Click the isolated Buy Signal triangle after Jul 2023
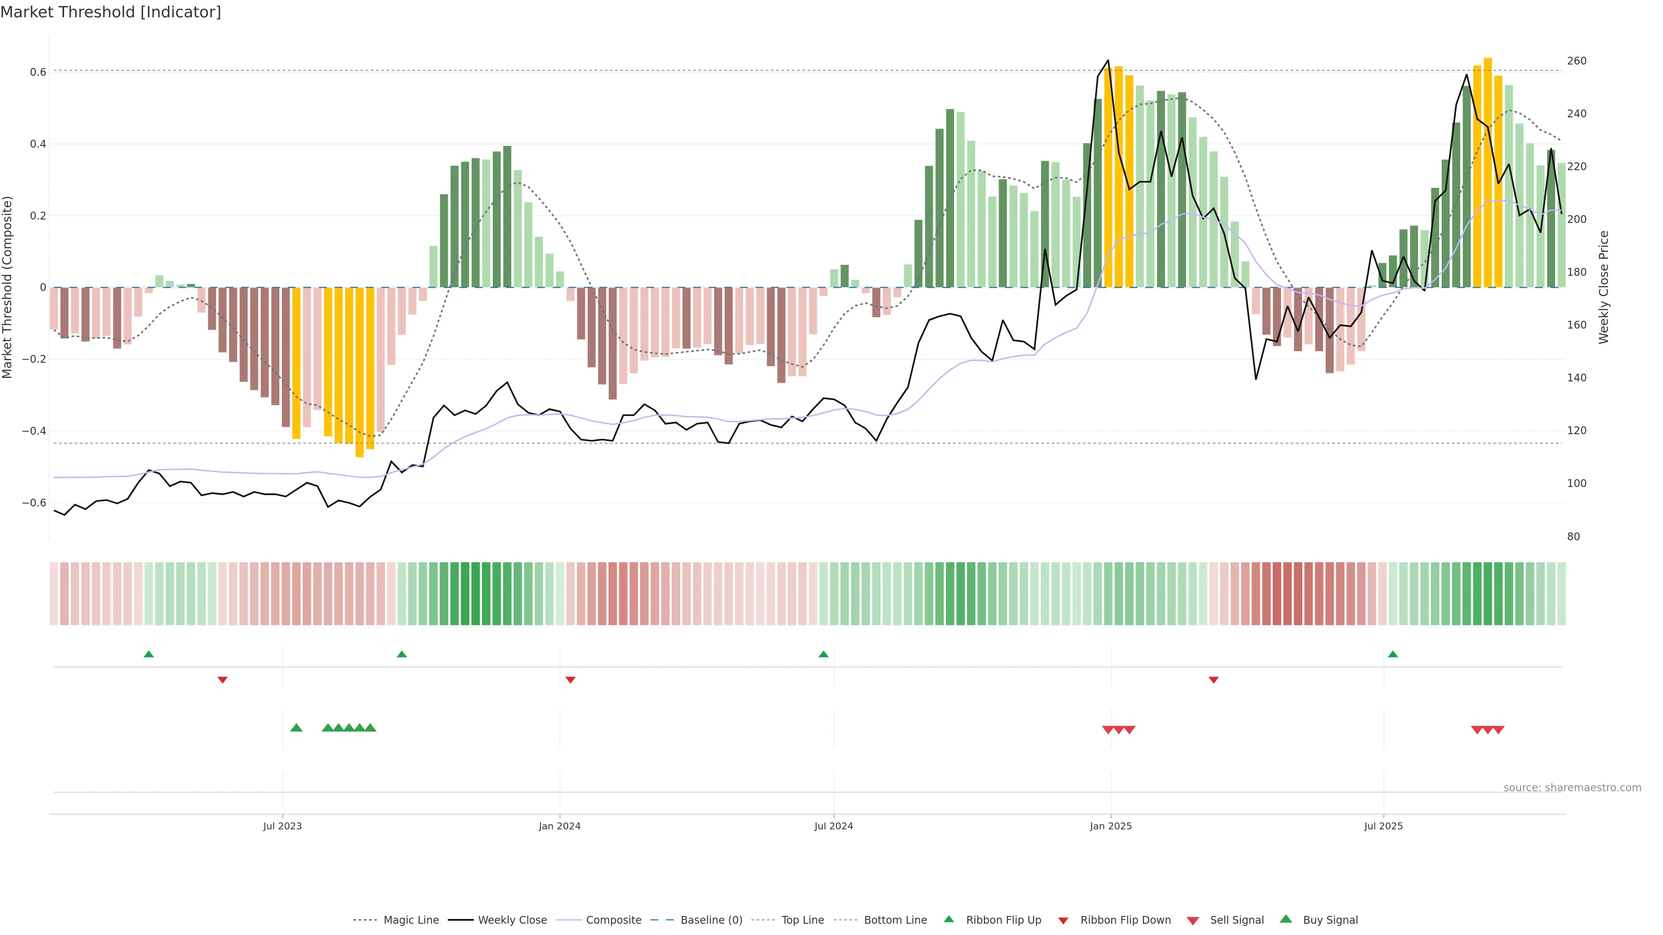The image size is (1663, 935). (x=296, y=728)
